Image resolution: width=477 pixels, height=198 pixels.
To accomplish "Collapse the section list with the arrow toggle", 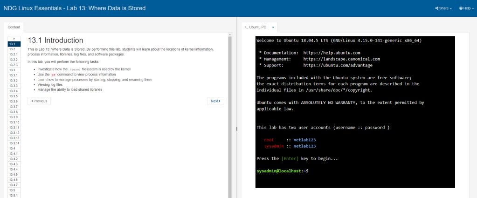I will (14, 38).
